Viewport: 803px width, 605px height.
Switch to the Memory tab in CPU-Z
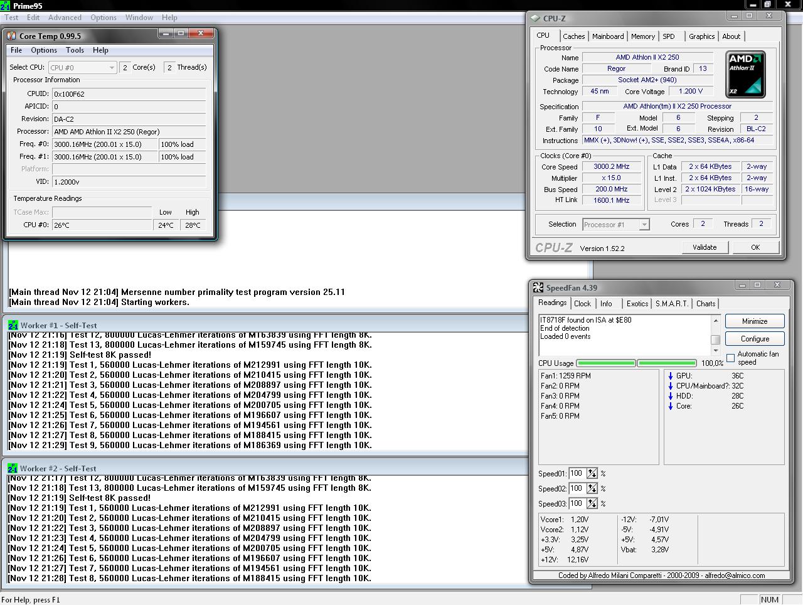[x=643, y=36]
